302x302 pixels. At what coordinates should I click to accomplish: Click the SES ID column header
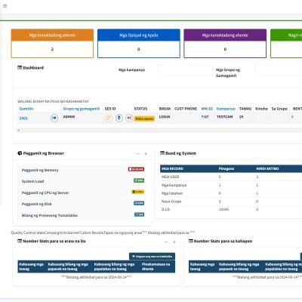[110, 109]
